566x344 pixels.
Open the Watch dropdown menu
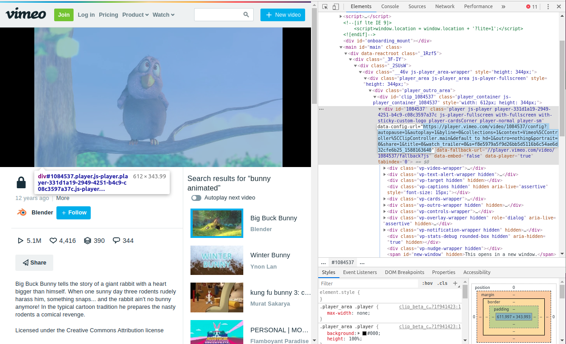point(163,14)
